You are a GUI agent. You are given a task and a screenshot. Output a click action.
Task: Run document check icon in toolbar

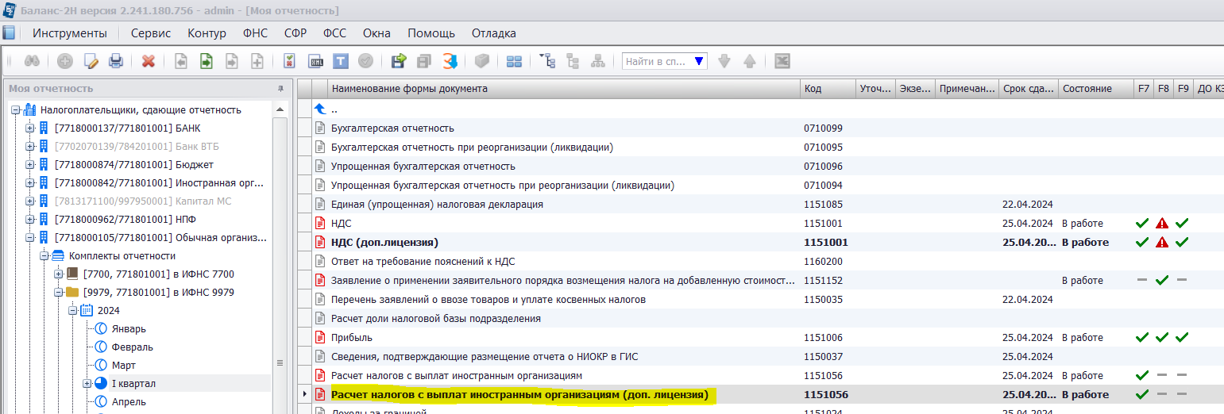point(289,61)
